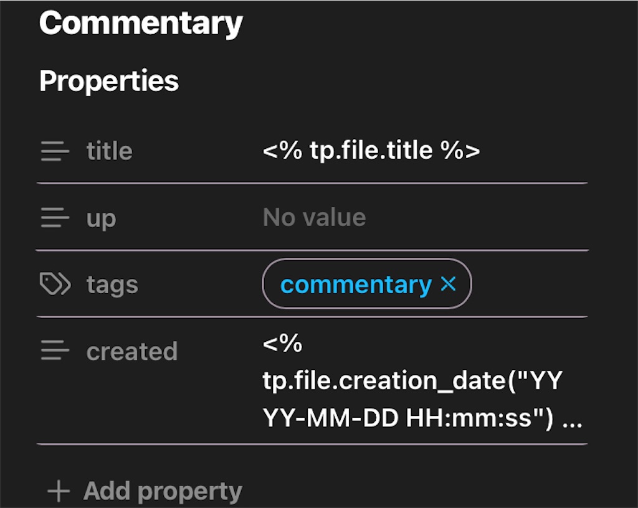Screen dimensions: 638x508
Task: Click the created property name label
Action: click(132, 352)
